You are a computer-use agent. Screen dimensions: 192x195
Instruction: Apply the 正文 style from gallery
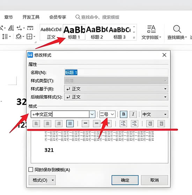coord(51,32)
